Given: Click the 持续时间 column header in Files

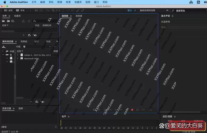Looking at the screenshot, I should pyautogui.click(x=47, y=25).
